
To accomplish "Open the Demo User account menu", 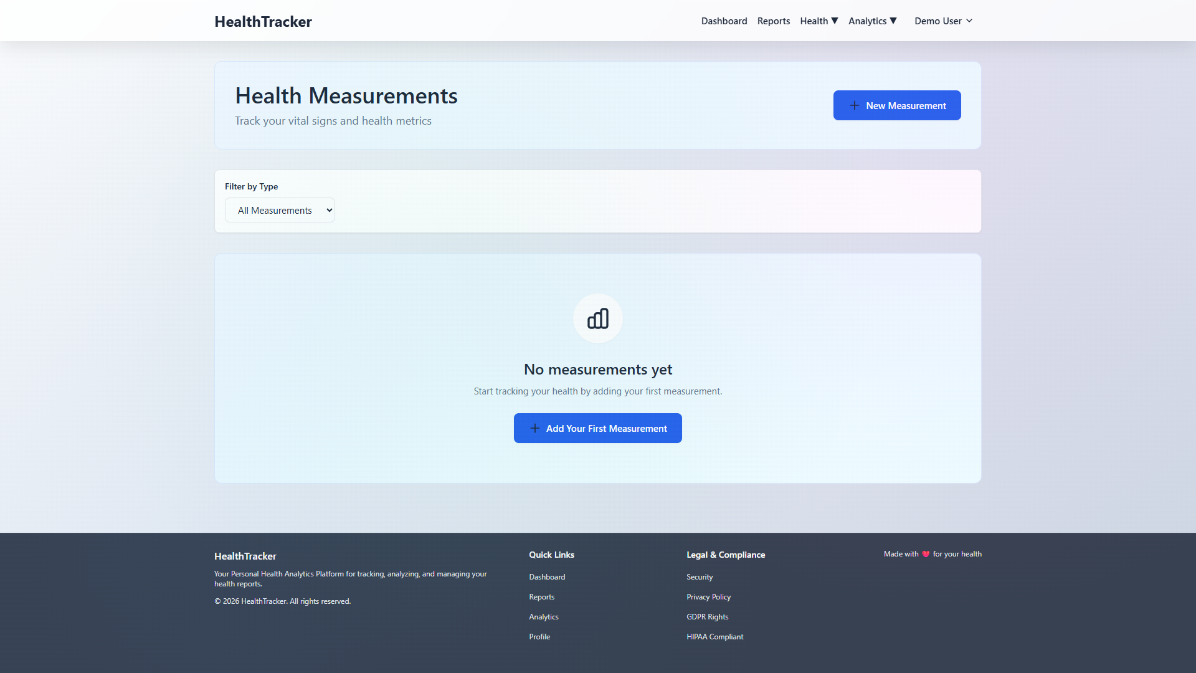I will 943,21.
